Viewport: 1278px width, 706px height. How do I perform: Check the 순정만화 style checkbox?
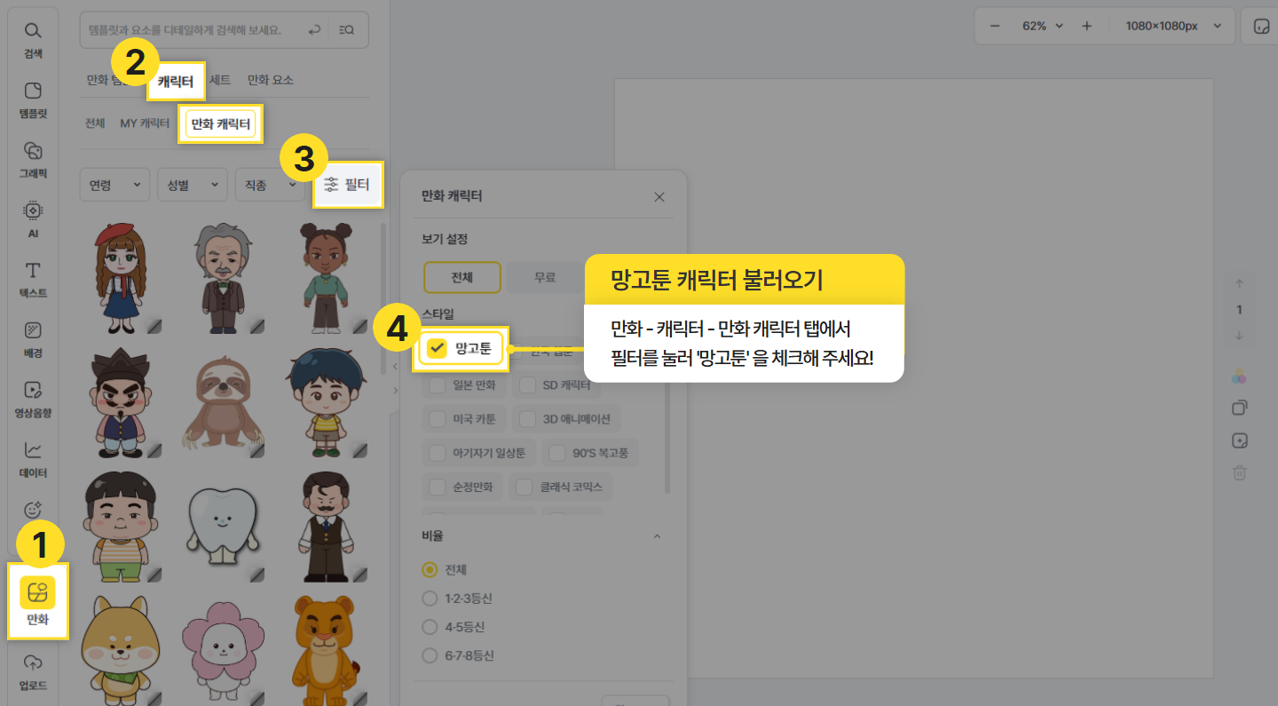click(438, 487)
